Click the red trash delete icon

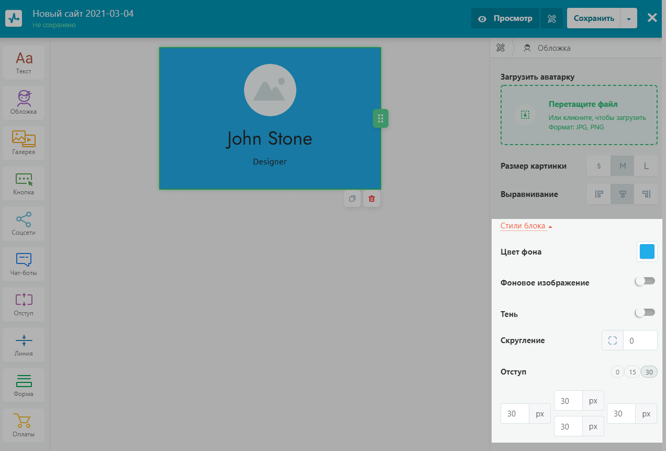coord(372,199)
